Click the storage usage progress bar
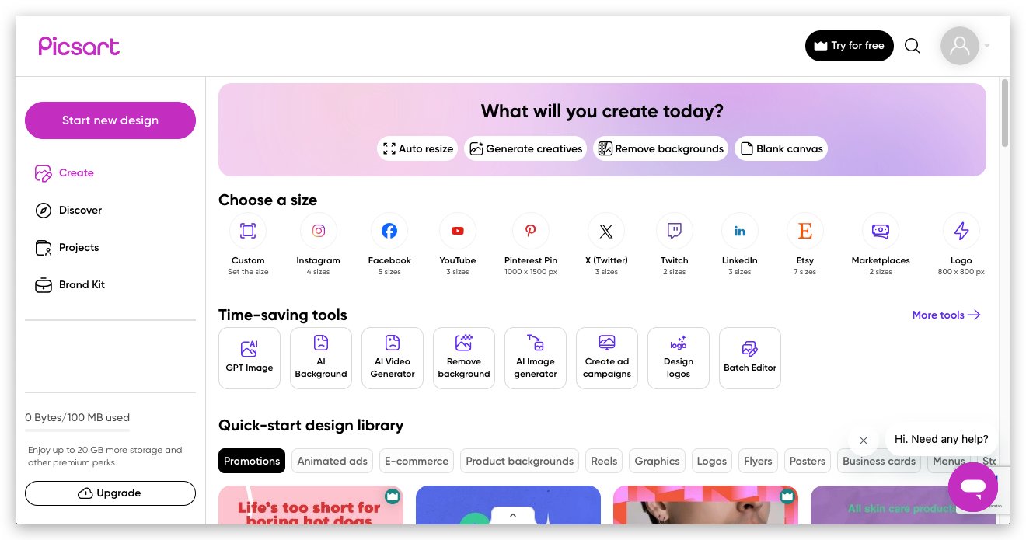 [77, 430]
